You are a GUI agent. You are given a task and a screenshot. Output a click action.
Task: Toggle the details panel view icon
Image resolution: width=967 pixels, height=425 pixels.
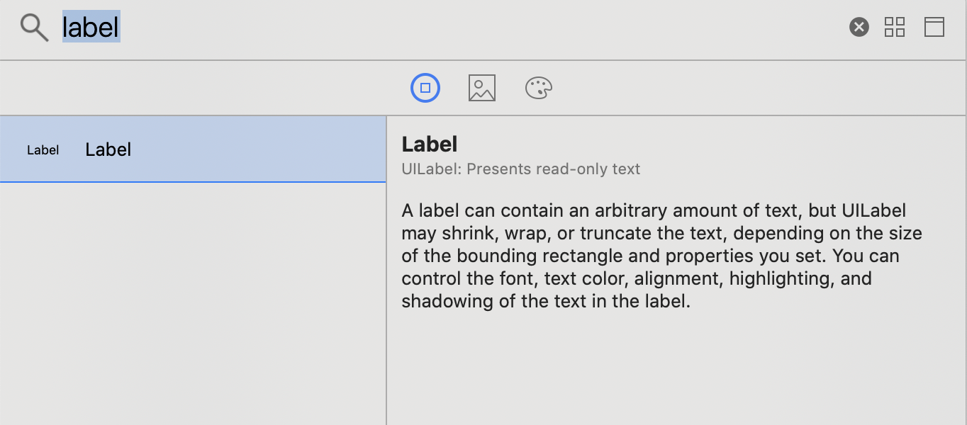[x=934, y=28]
